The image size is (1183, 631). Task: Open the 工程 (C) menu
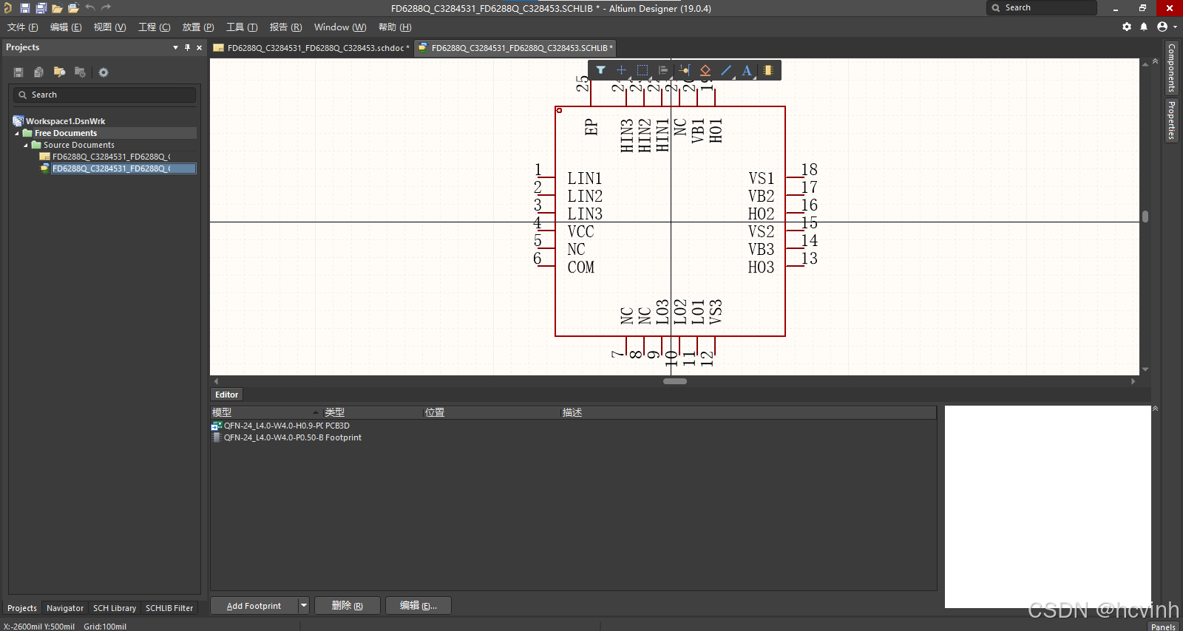(x=155, y=27)
